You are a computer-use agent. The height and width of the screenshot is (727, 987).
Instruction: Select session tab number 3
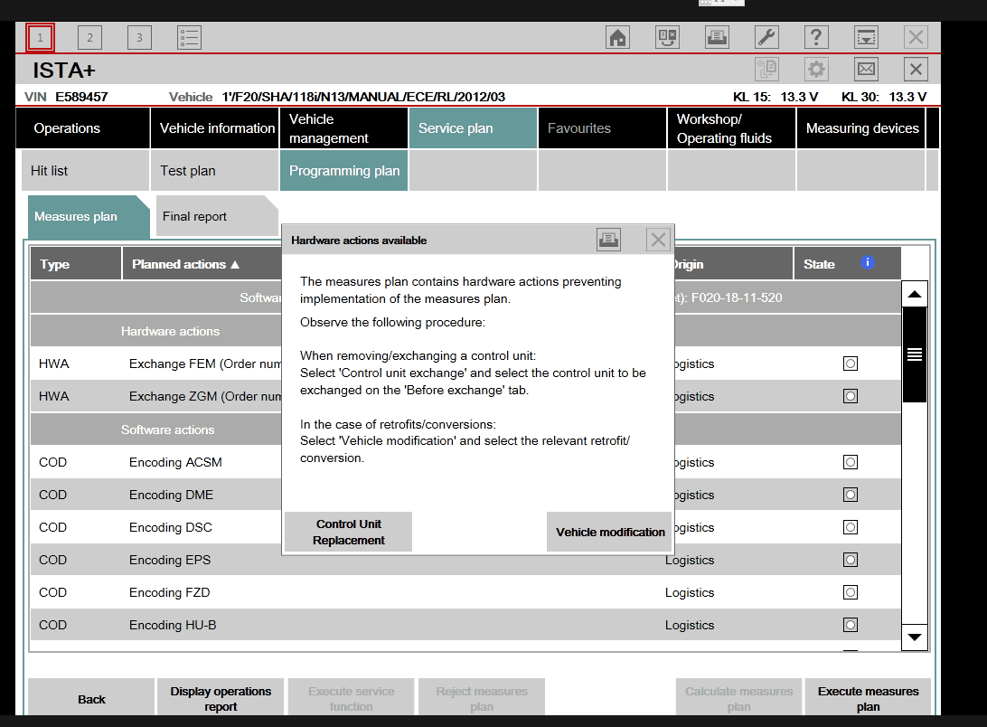(x=139, y=38)
